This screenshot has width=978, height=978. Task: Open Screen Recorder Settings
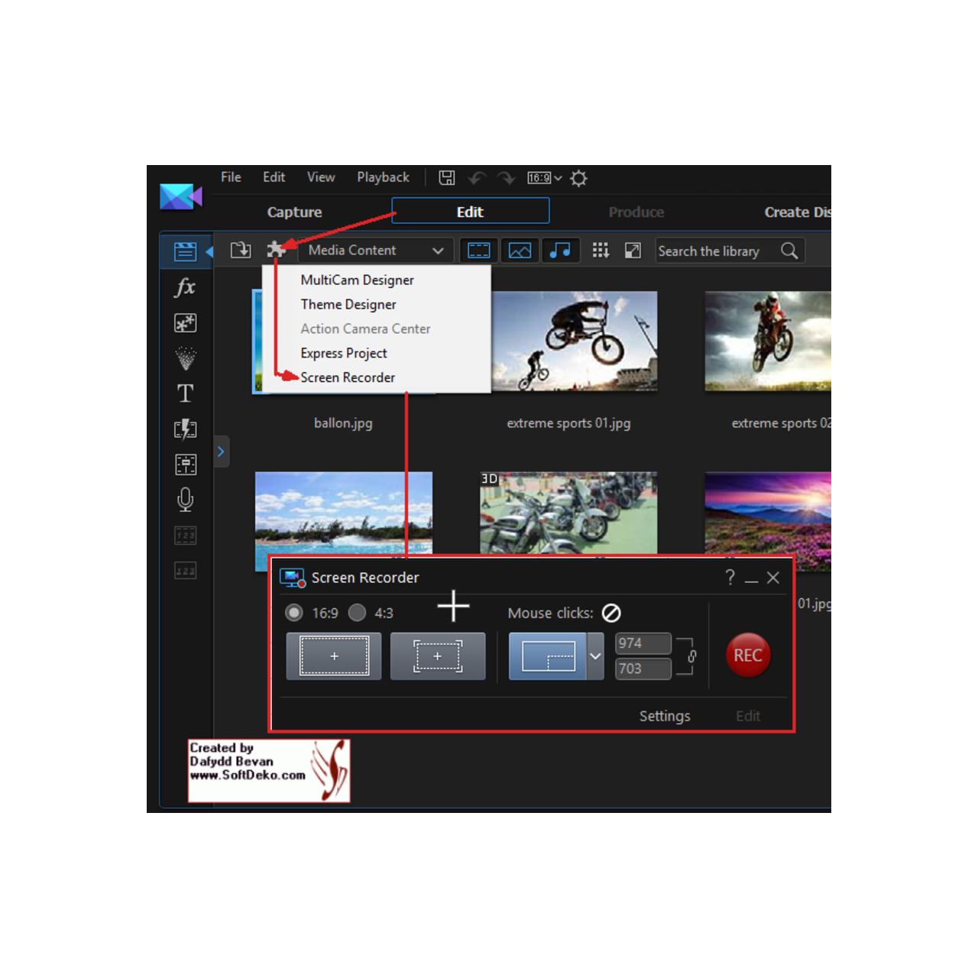coord(664,715)
